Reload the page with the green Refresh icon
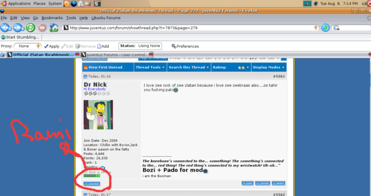 (30, 28)
